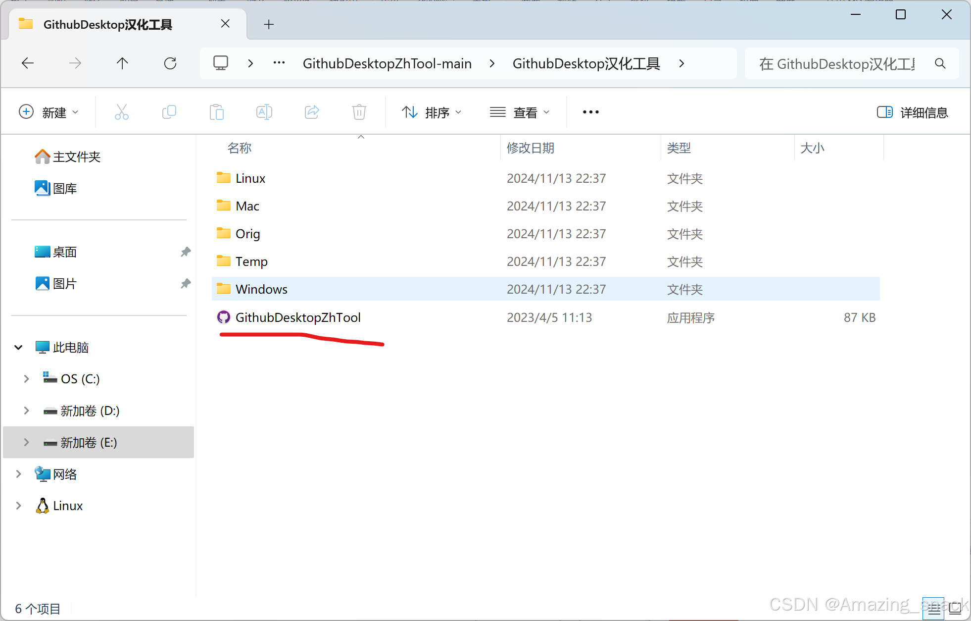Image resolution: width=971 pixels, height=621 pixels.
Task: Click the Delete trash icon
Action: 359,112
